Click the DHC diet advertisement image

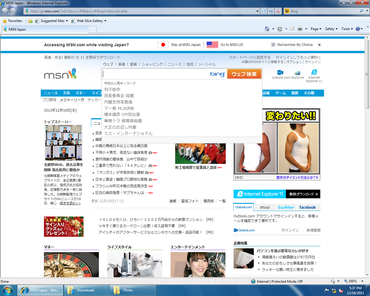click(x=277, y=144)
